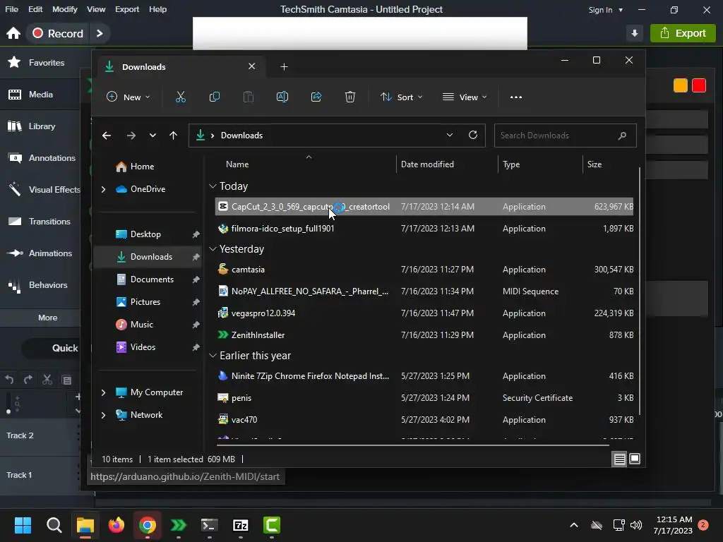The width and height of the screenshot is (723, 542).
Task: Click the Camtasia undo icon
Action: 9,380
